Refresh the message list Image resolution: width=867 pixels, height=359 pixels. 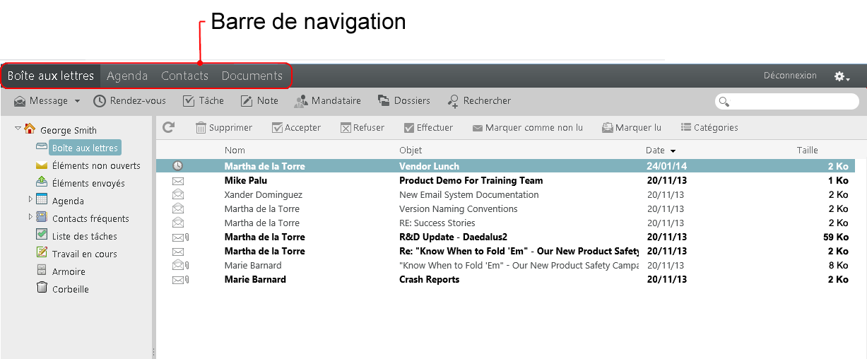(x=168, y=127)
